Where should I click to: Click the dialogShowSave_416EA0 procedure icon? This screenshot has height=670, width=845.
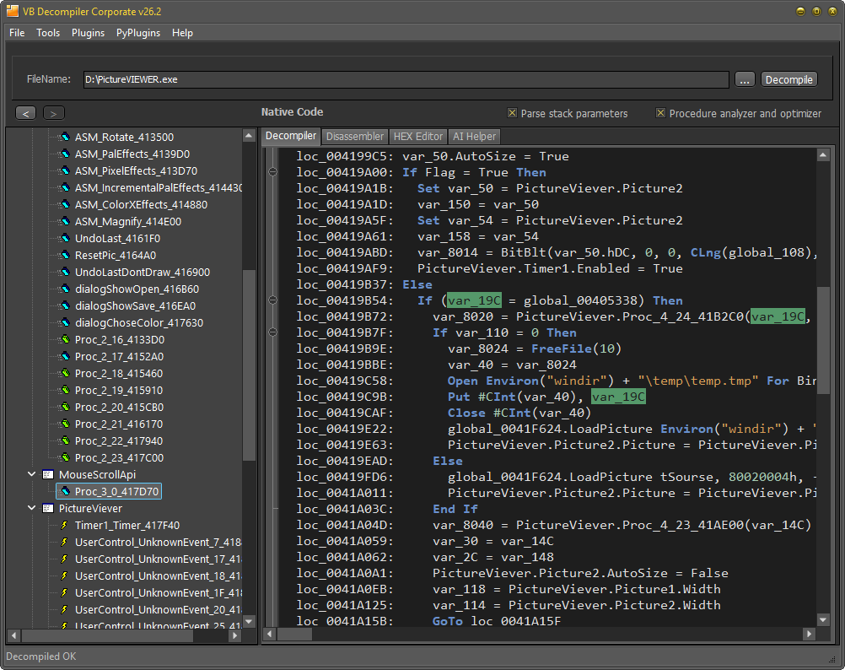coord(65,306)
